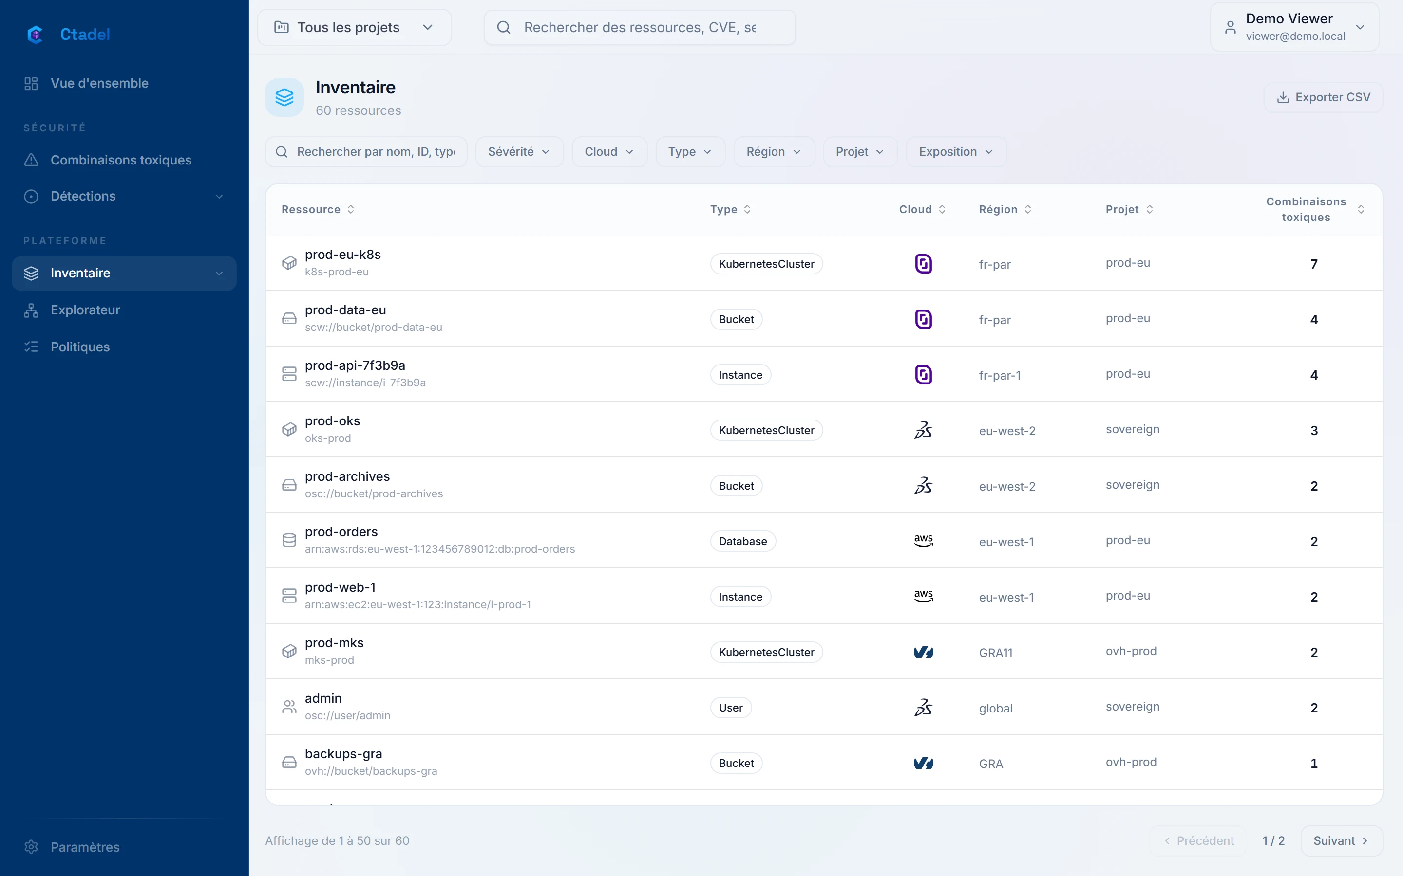Go to Vue d'ensemble in sidebar
Viewport: 1403px width, 876px height.
(124, 83)
